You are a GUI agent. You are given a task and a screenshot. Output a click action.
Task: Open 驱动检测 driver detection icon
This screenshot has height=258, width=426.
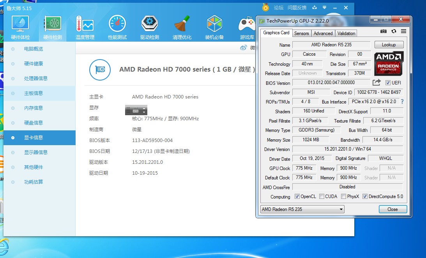[x=149, y=28]
